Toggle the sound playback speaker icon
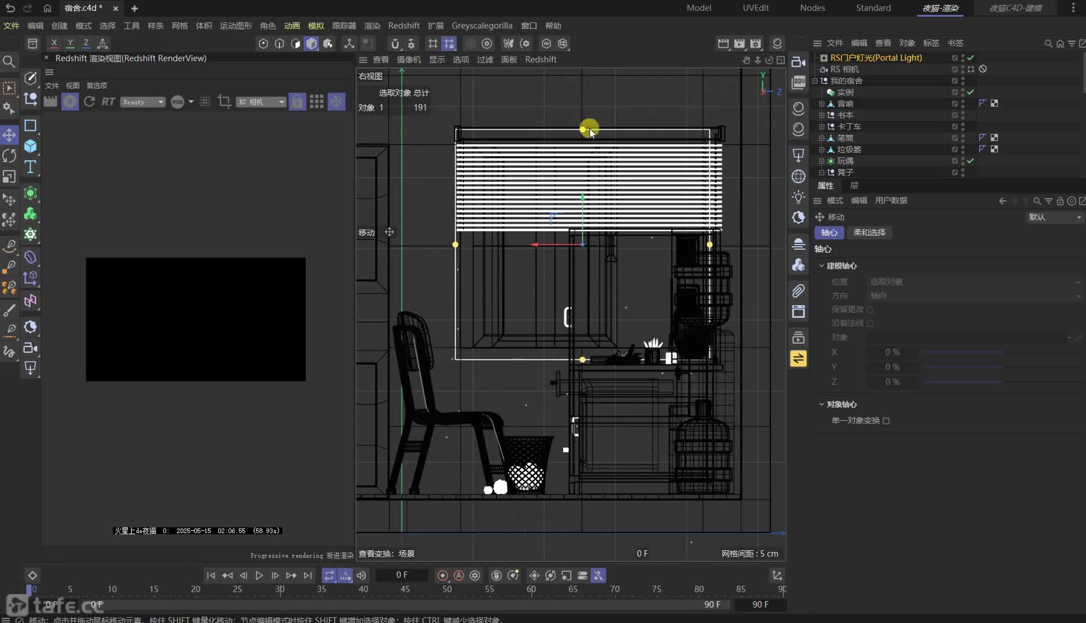 (361, 575)
